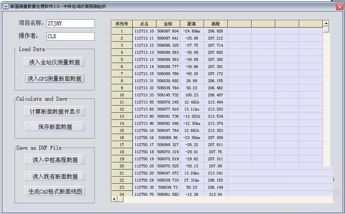Focus the 项目名称 input field containing ZTJNY
The image size is (345, 214).
click(x=70, y=24)
